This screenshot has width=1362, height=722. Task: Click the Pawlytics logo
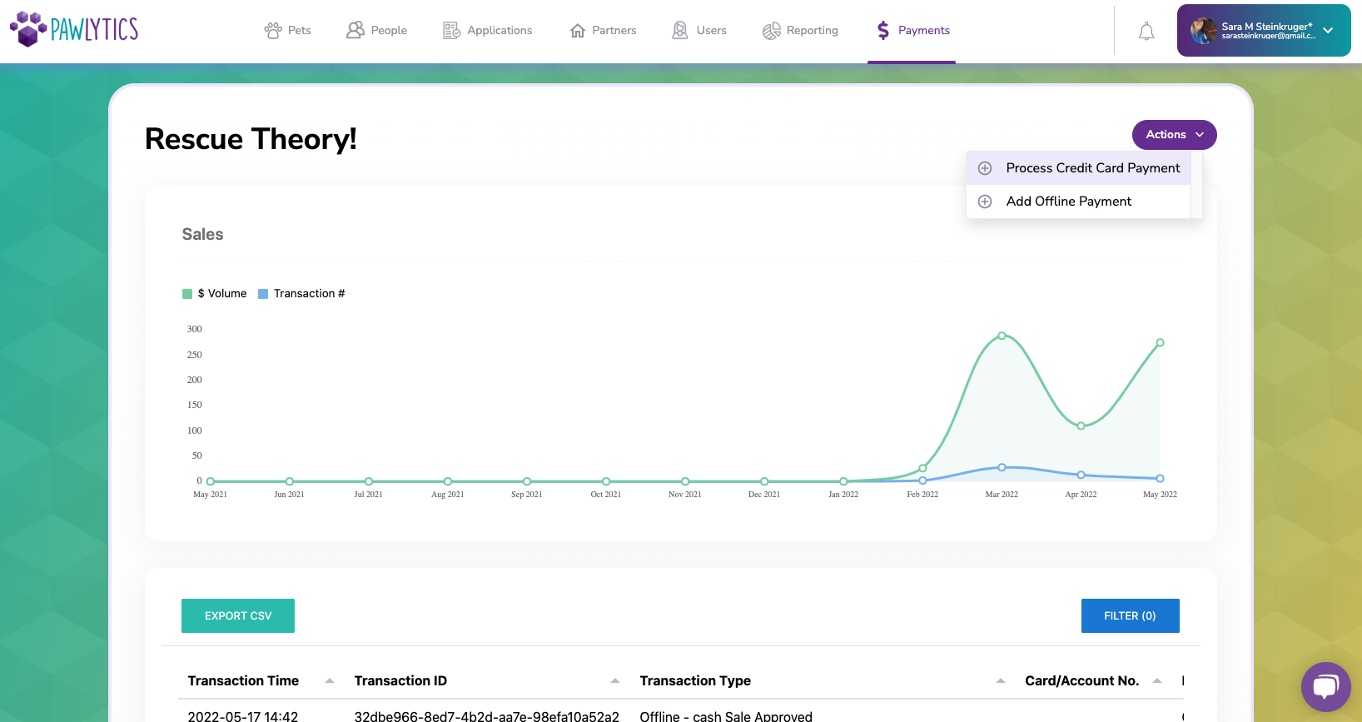74,29
